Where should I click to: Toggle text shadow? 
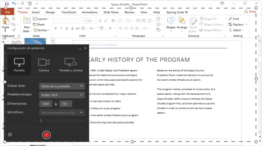pyautogui.click(x=72, y=28)
